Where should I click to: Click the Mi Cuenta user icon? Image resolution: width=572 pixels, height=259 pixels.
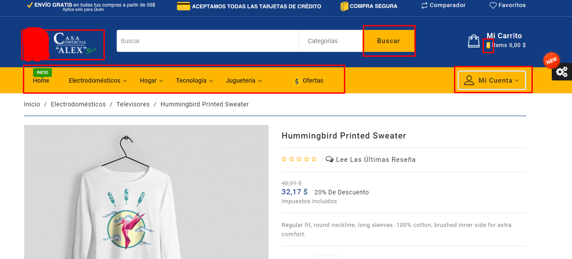[x=469, y=80]
